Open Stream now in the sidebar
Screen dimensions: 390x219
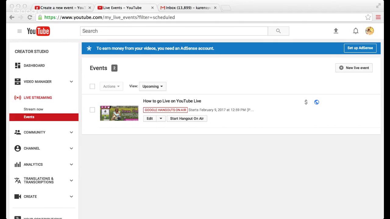tap(34, 109)
